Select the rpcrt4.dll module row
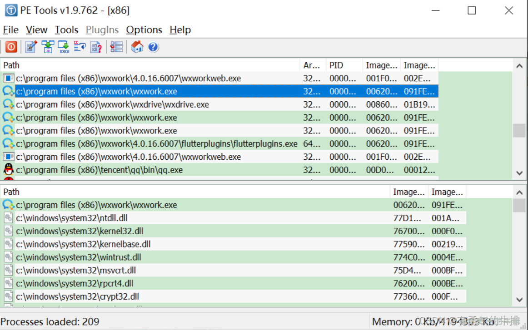Image resolution: width=528 pixels, height=330 pixels. pos(234,284)
